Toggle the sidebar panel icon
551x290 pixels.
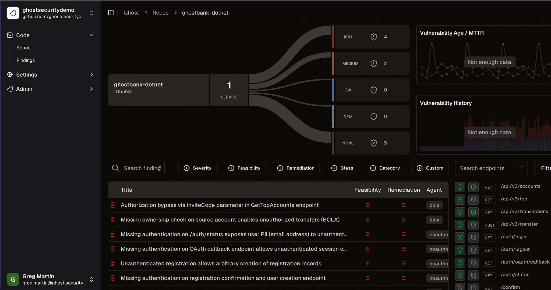(x=111, y=13)
